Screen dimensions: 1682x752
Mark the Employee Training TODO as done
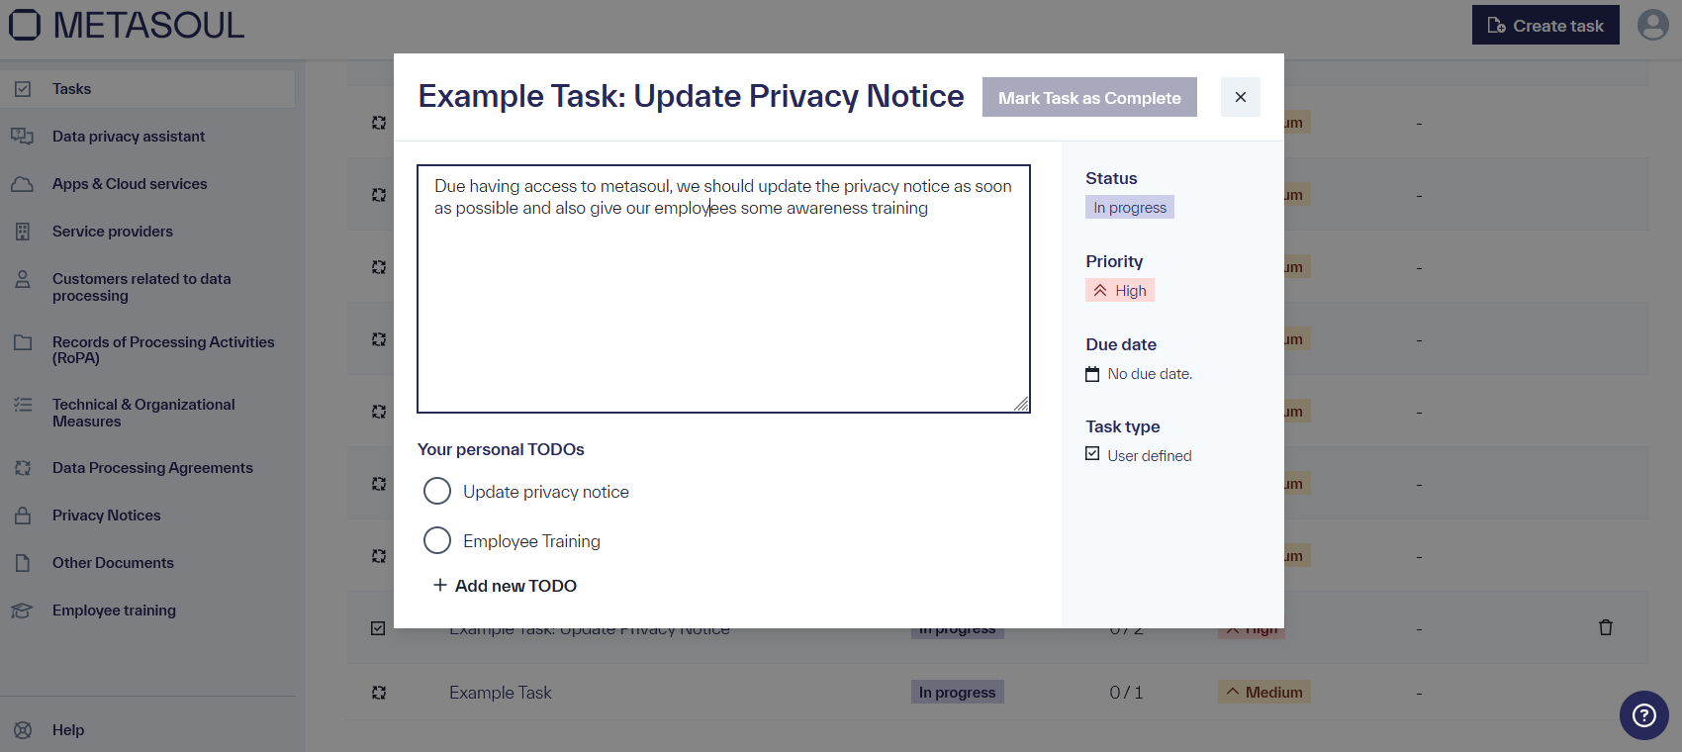pos(437,540)
